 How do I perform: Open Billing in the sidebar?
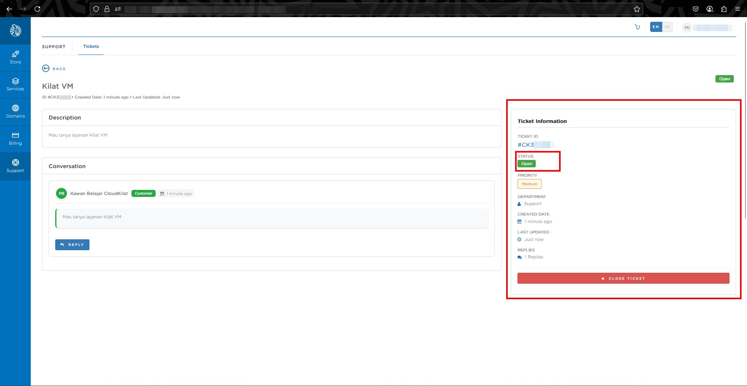15,139
